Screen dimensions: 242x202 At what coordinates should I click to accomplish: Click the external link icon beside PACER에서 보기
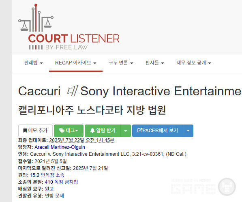(139, 130)
